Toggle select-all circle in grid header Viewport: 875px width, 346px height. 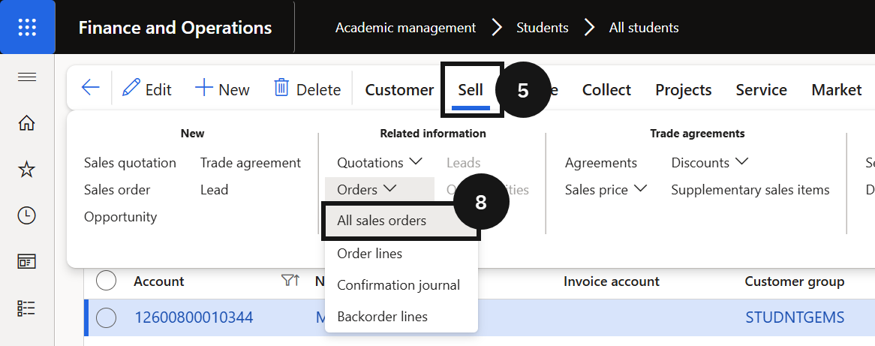[106, 281]
